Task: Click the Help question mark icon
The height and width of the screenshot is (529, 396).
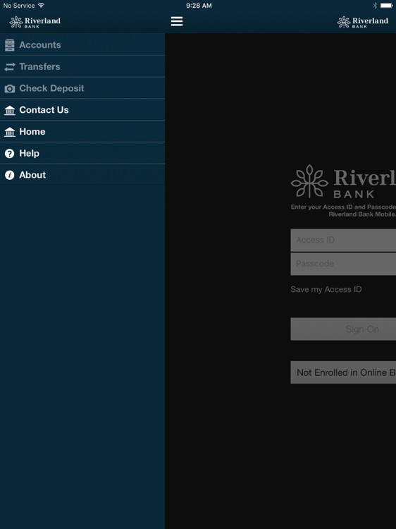Action: 10,154
